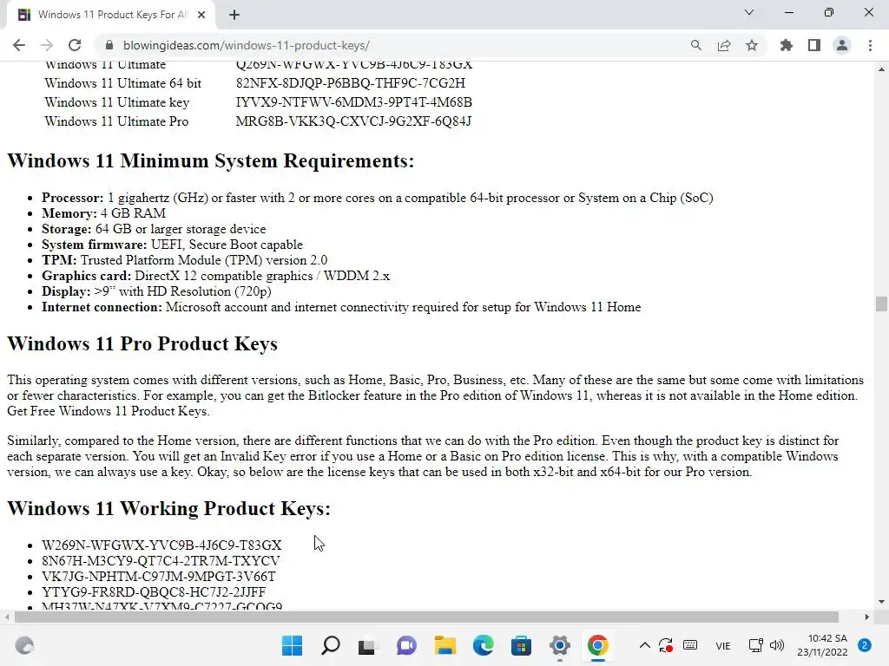Open volume speaker tray icon

tap(776, 645)
